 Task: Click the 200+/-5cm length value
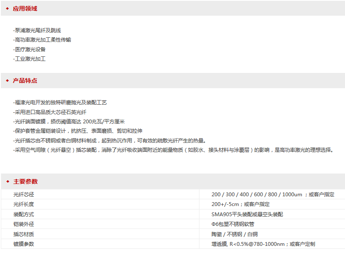241,204
